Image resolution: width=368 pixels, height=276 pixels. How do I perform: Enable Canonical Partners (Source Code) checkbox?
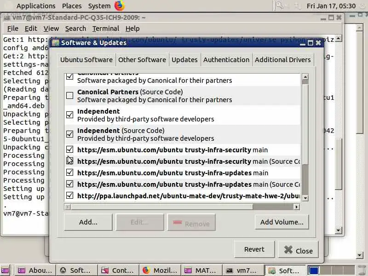[x=70, y=96]
